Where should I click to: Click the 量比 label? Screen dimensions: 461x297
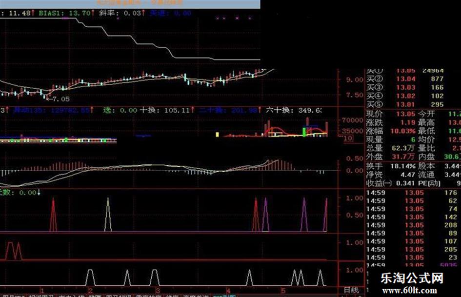(426, 148)
